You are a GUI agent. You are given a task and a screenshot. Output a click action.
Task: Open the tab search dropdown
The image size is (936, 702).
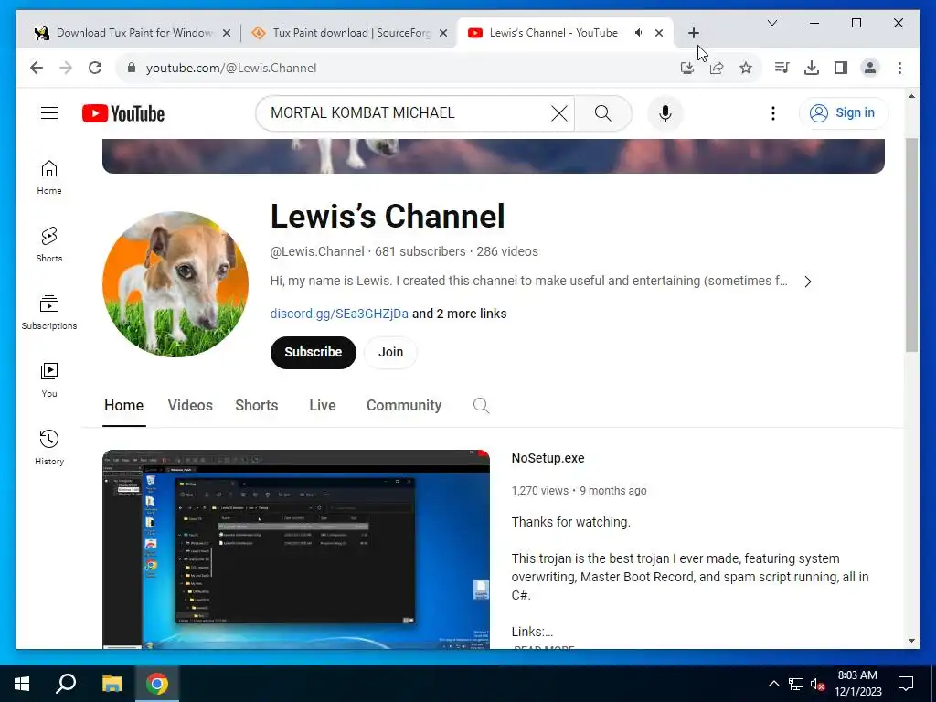(771, 23)
